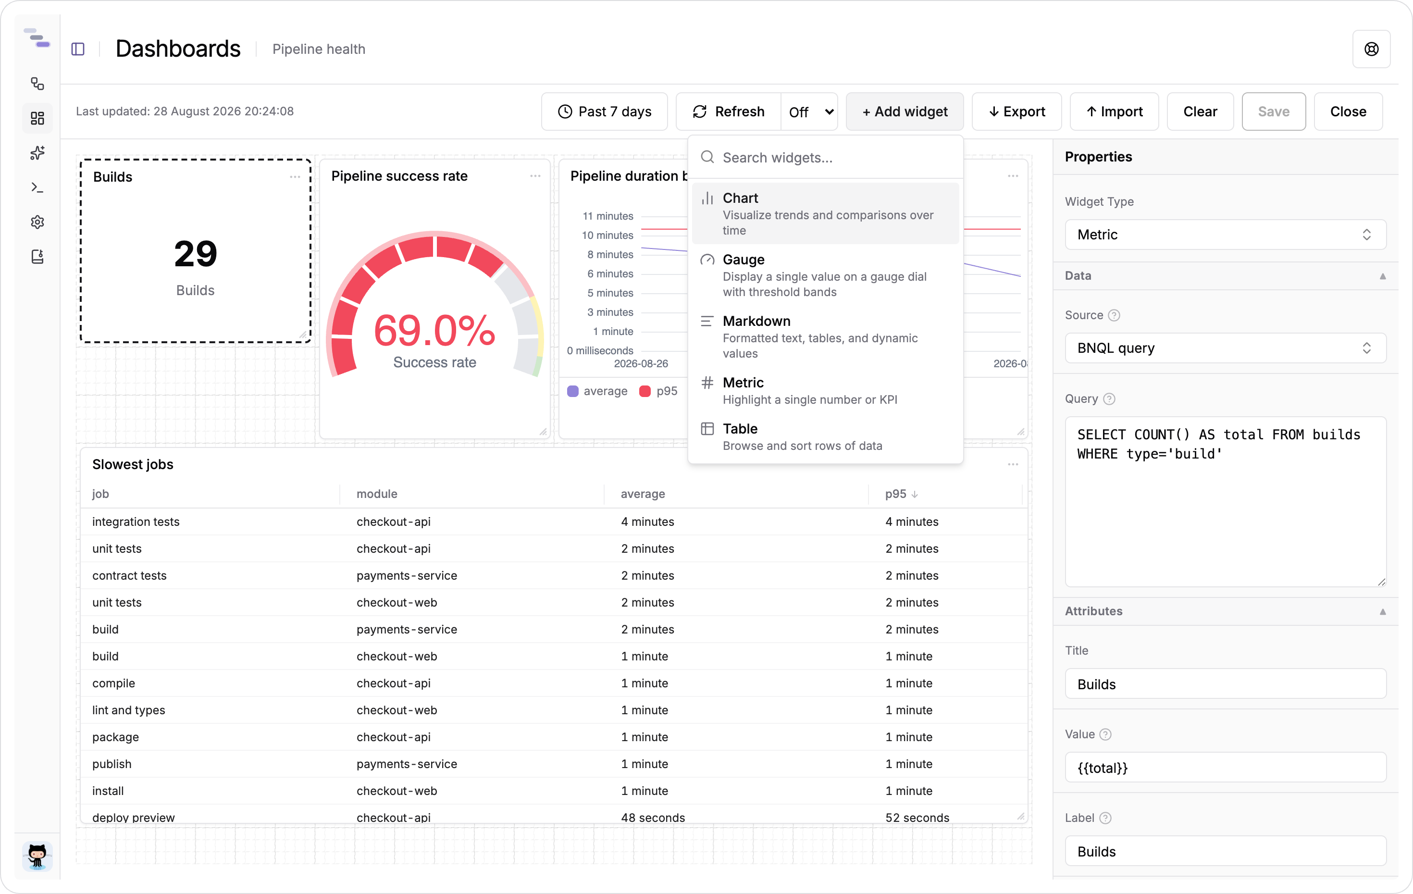
Task: Open the Widget Type Metric dropdown
Action: coord(1225,235)
